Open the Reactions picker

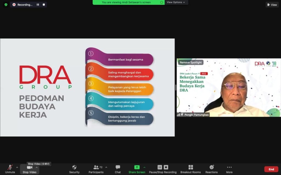pyautogui.click(x=211, y=169)
